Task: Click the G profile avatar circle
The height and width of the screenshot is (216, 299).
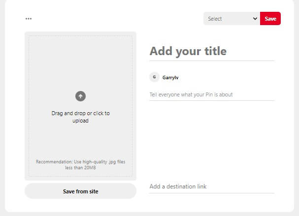Action: [154, 77]
